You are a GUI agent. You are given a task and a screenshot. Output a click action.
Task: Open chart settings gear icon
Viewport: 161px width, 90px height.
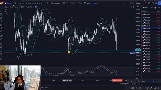149,3
